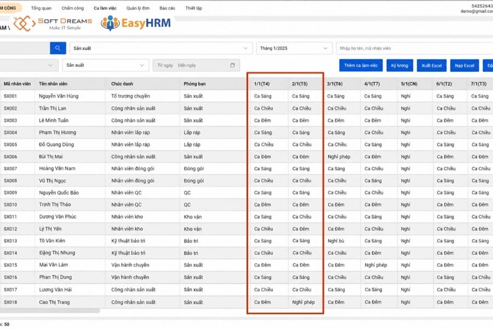Screen dimensions: 493x329
Task: Expand the second-row Sản xuất dropdown
Action: pos(106,65)
